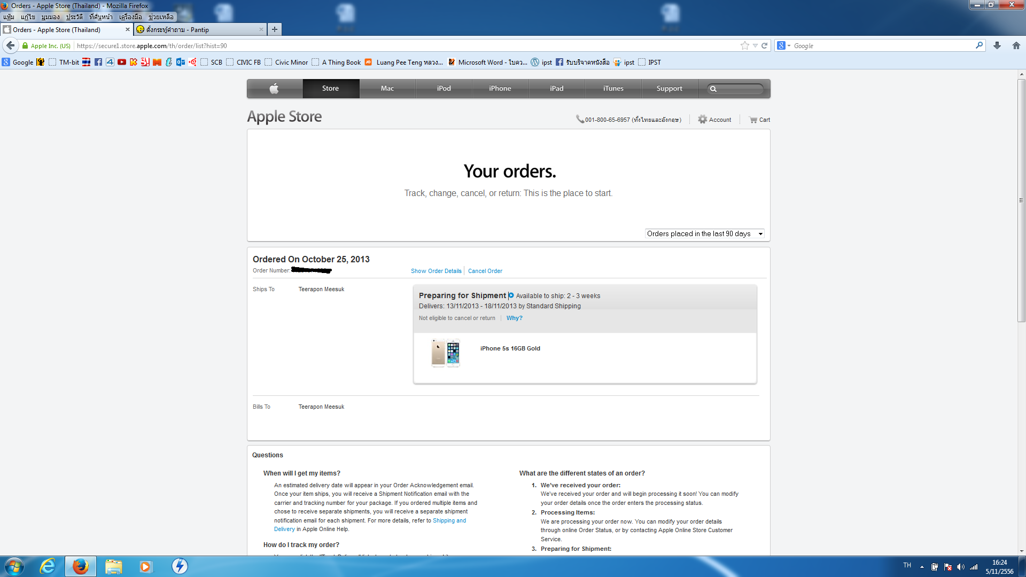1026x577 pixels.
Task: Open the orange K bookmark icon
Action: (x=134, y=63)
